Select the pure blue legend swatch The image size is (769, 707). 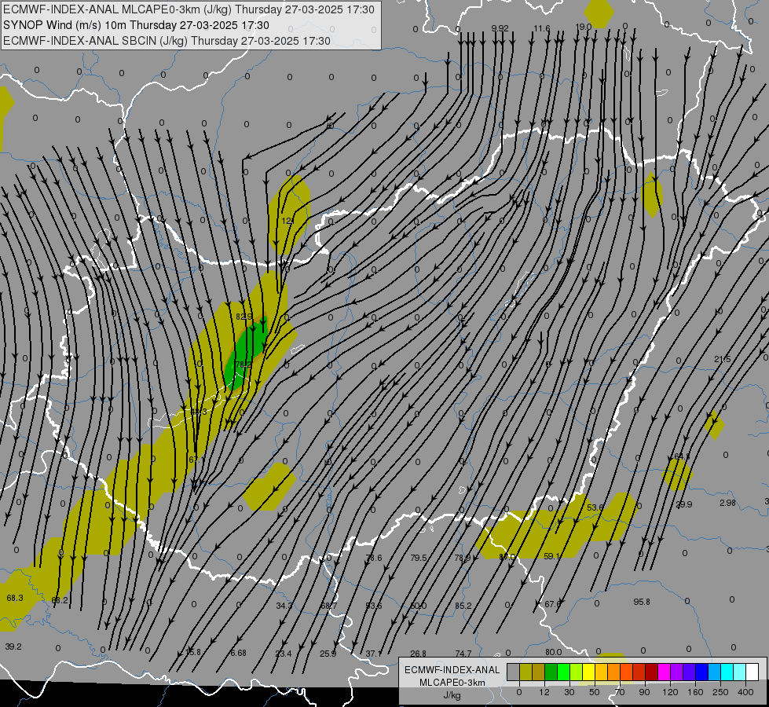pos(701,672)
